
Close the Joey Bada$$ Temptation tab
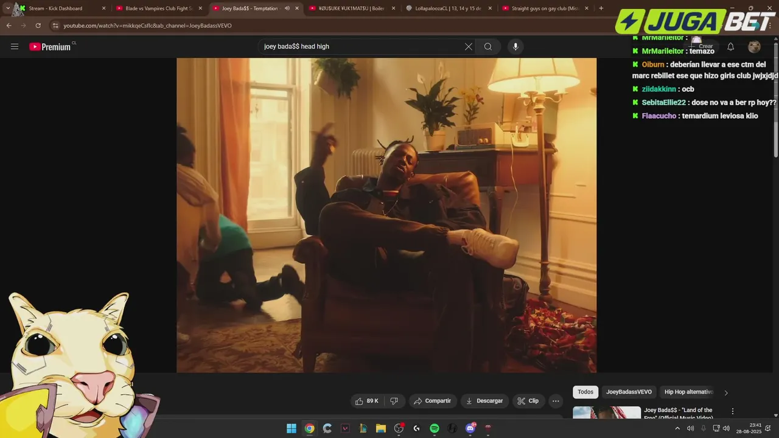click(297, 9)
